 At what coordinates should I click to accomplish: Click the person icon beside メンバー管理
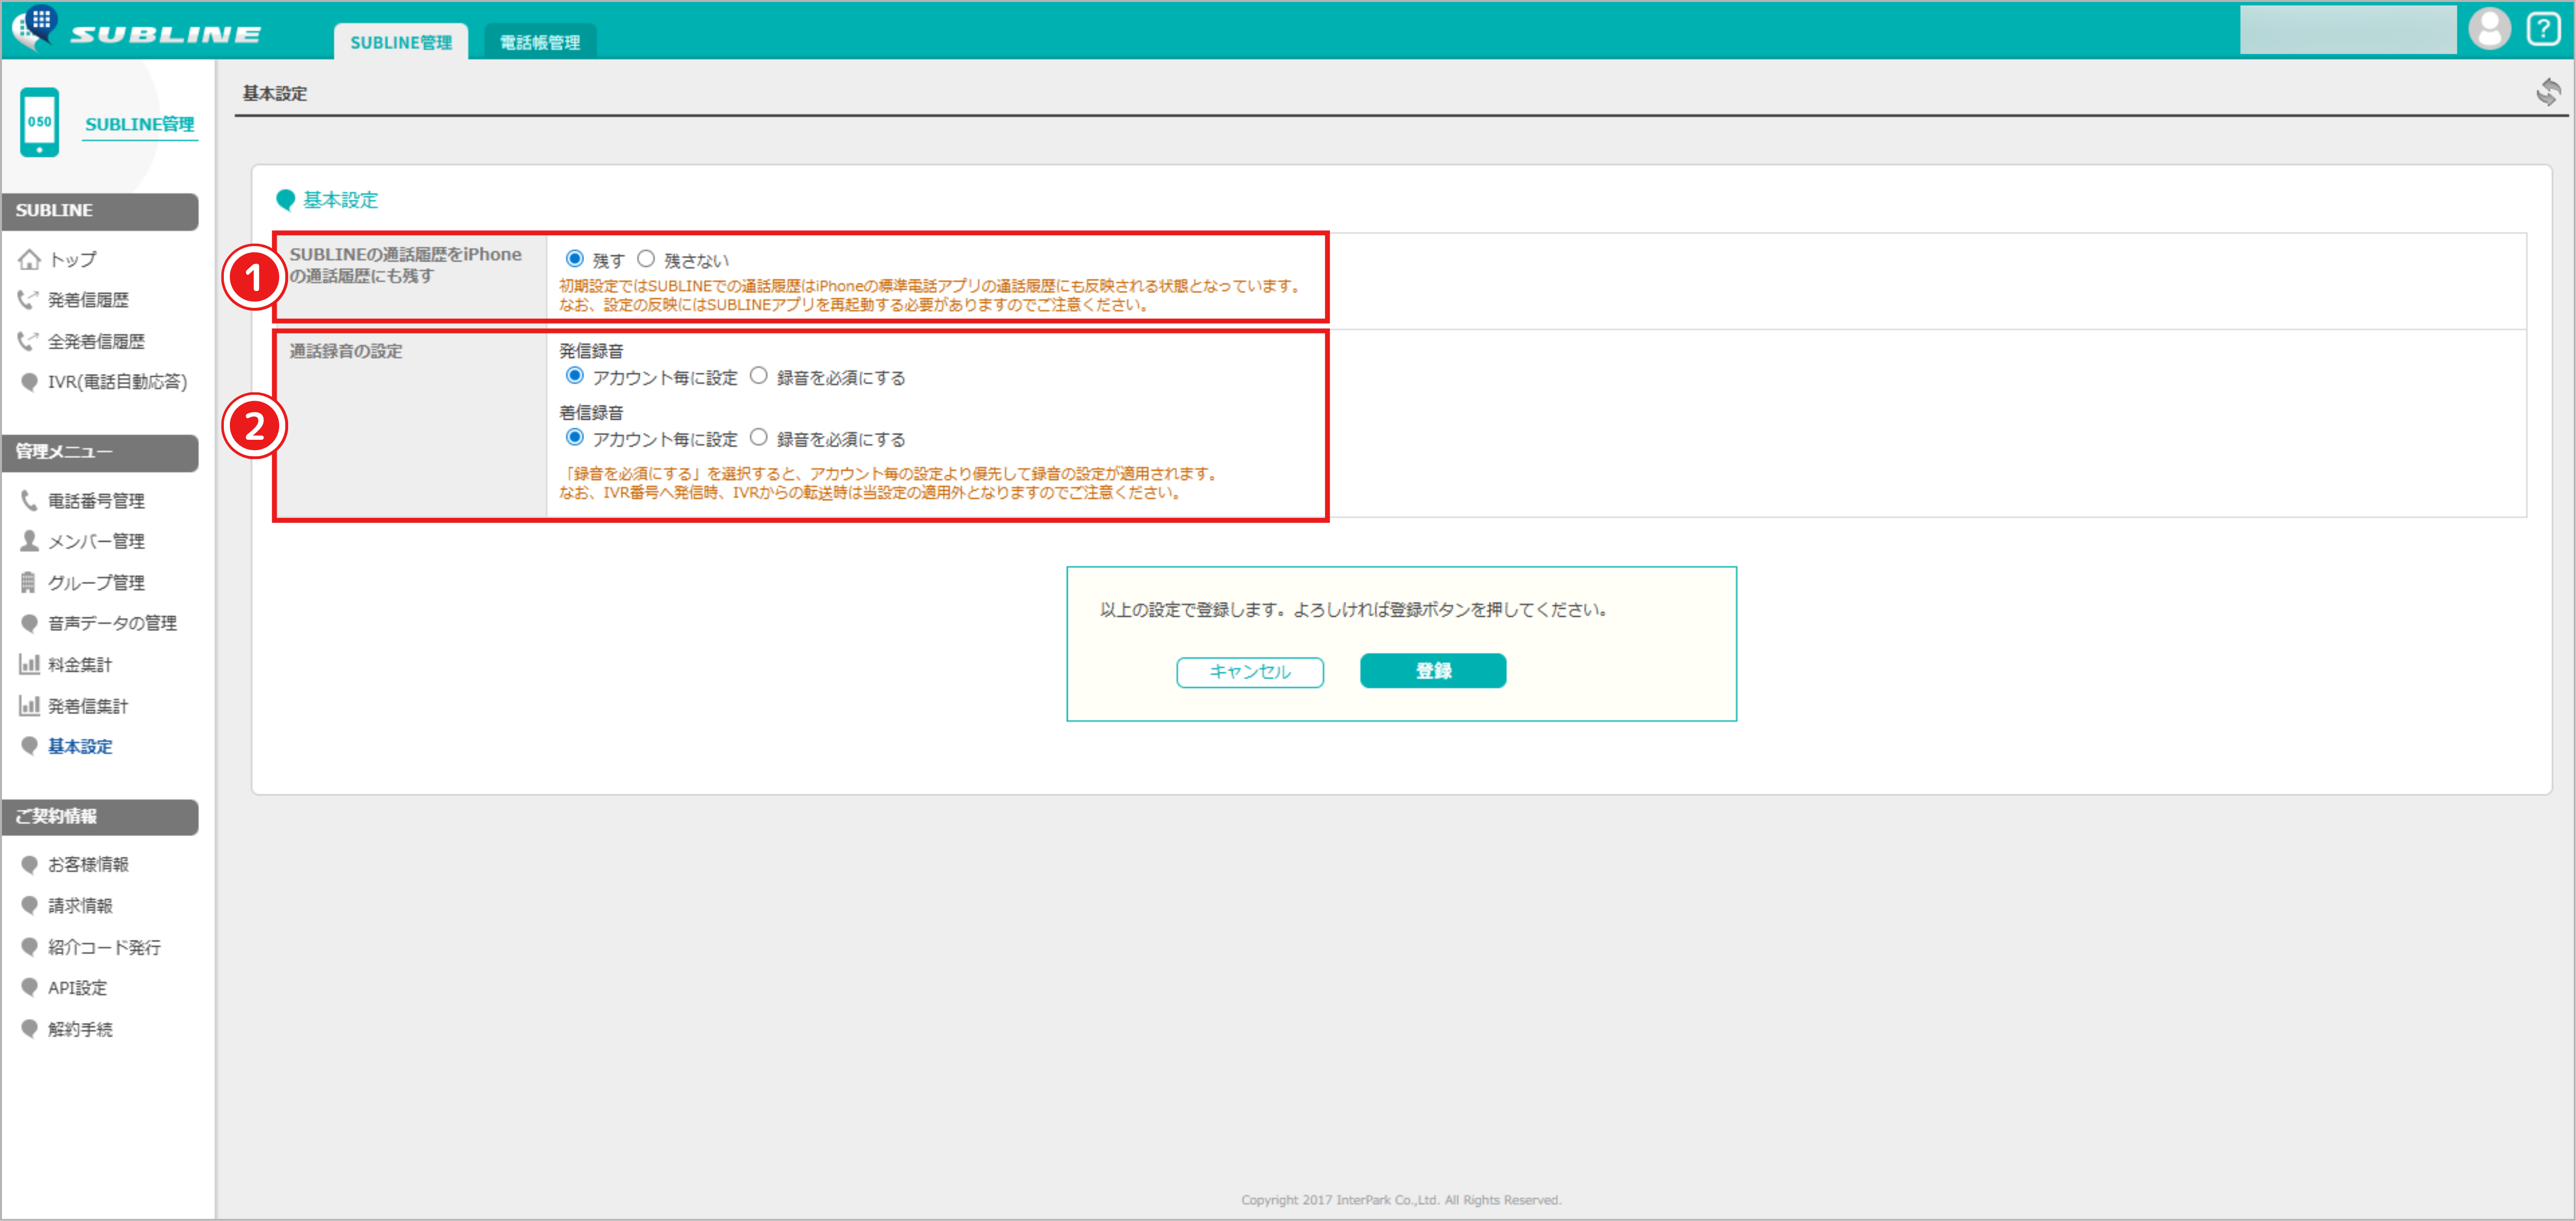click(29, 541)
